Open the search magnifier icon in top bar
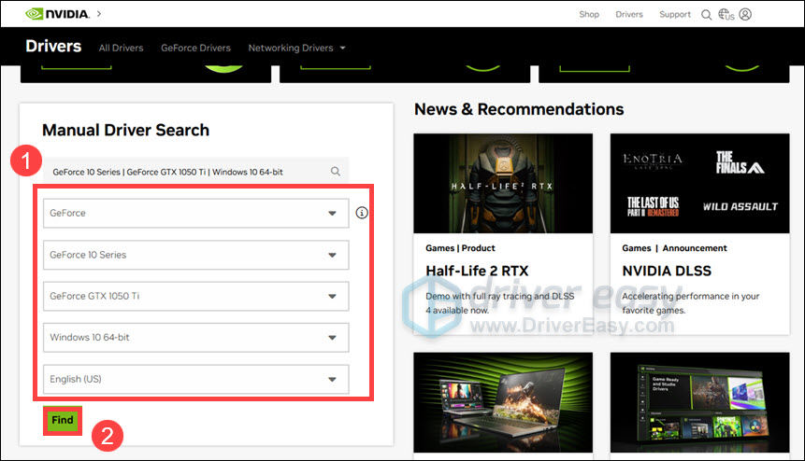Image resolution: width=805 pixels, height=461 pixels. (707, 15)
